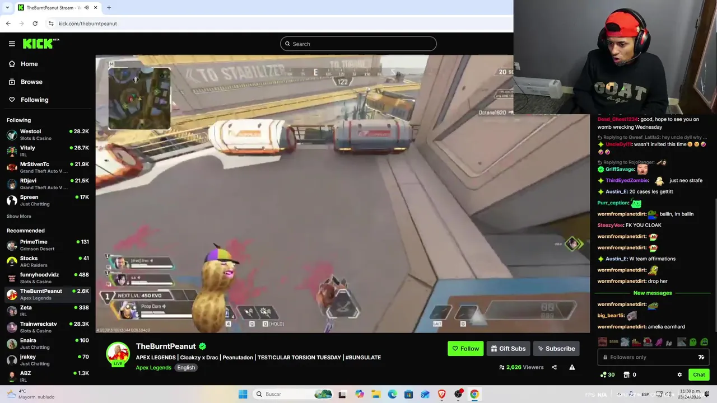This screenshot has height=403, width=717.
Task: Click the 2,626 Viewers count
Action: [522, 367]
